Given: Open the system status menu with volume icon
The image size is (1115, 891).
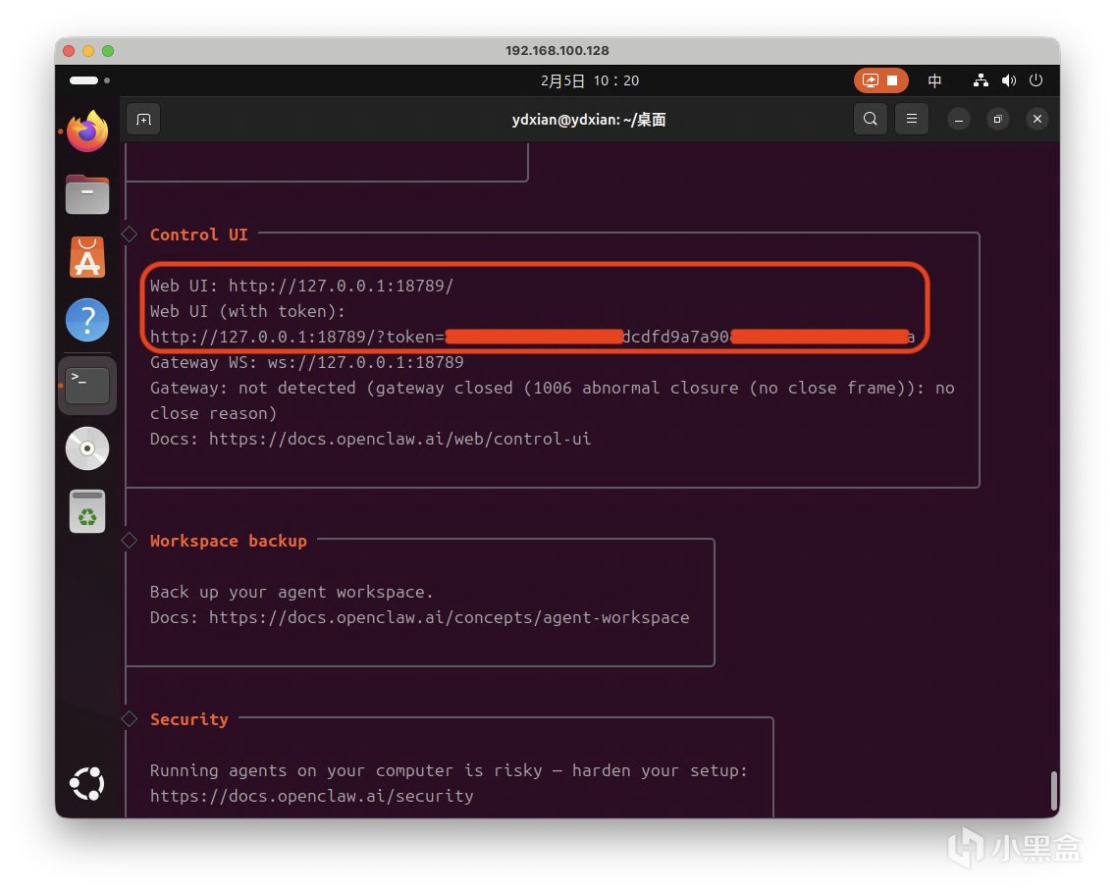Looking at the screenshot, I should click(x=1009, y=80).
